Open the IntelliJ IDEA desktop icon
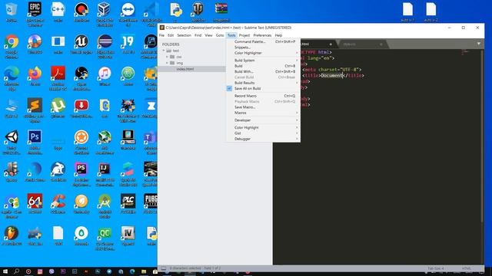The width and height of the screenshot is (492, 276). (x=105, y=174)
